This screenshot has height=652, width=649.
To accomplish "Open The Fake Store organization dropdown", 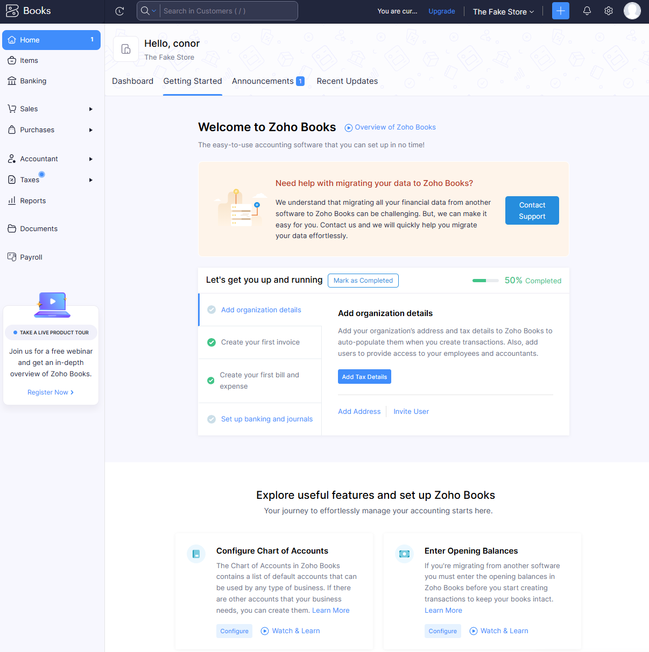I will pyautogui.click(x=503, y=11).
